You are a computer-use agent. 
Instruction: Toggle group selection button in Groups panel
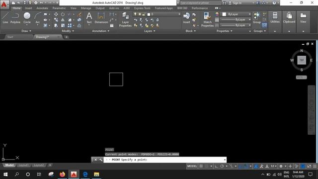pyautogui.click(x=264, y=25)
